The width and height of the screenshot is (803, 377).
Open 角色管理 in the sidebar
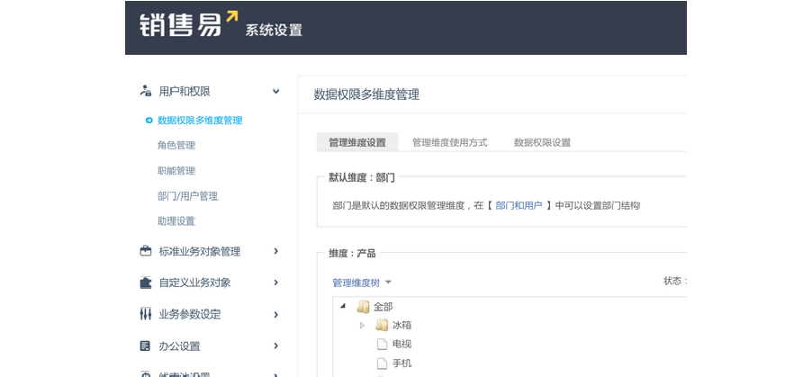[176, 145]
